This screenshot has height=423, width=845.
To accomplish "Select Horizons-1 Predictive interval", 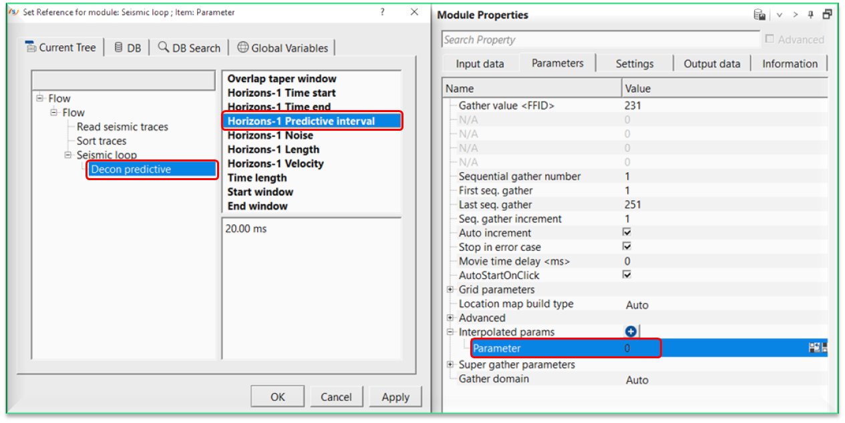I will pyautogui.click(x=312, y=121).
